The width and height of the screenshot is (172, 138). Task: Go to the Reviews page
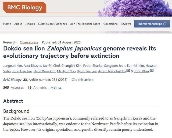coord(126,24)
